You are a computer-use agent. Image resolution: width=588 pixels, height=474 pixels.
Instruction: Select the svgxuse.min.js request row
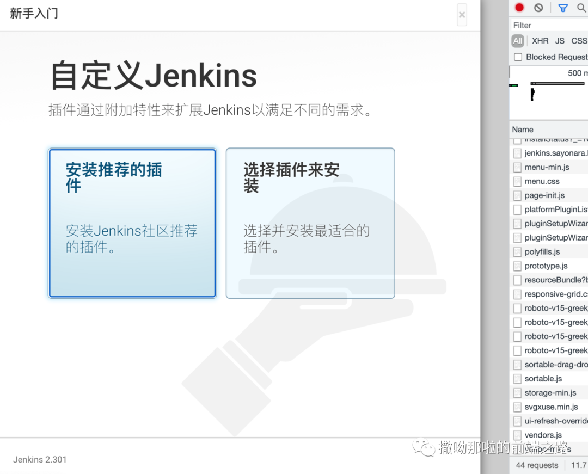coord(549,407)
